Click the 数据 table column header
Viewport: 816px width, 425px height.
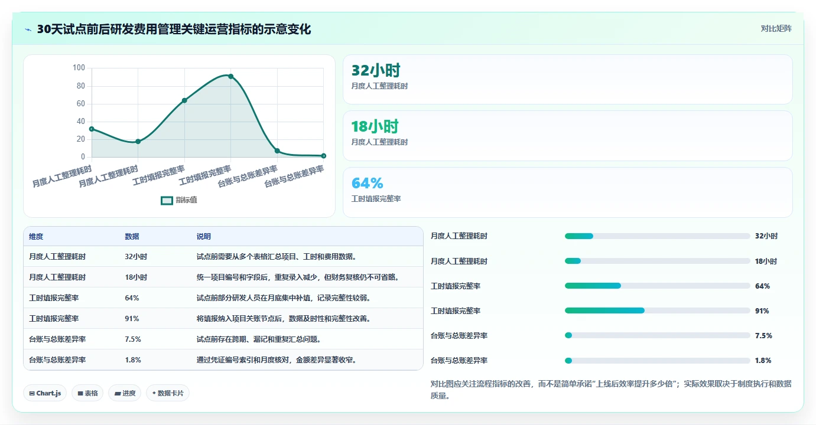click(x=132, y=236)
